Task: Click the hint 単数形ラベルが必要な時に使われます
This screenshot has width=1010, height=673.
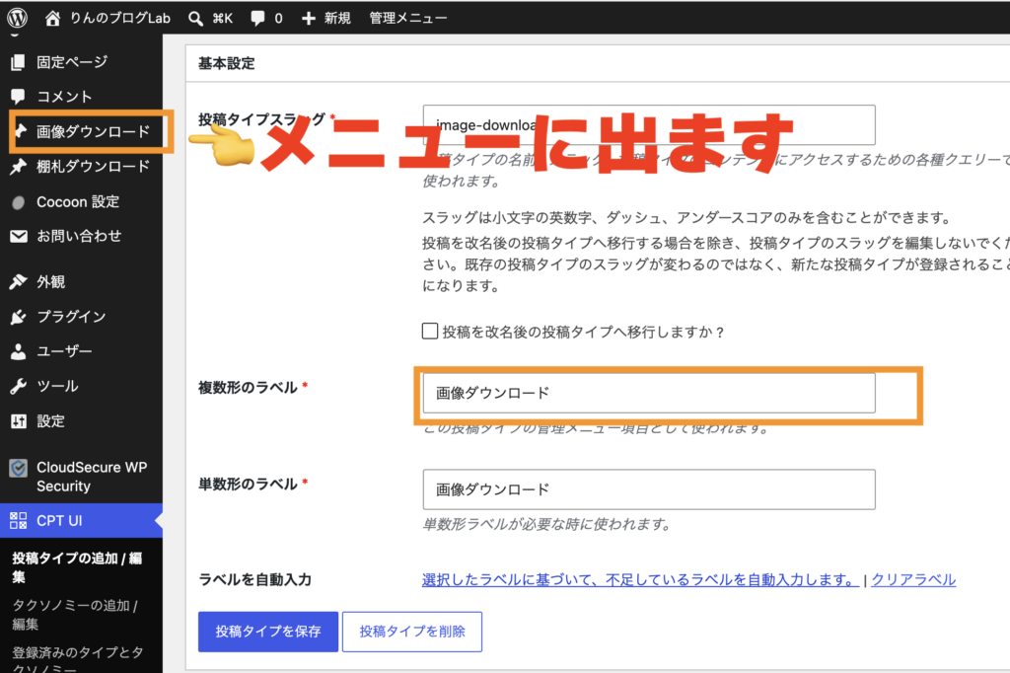Action: point(546,525)
